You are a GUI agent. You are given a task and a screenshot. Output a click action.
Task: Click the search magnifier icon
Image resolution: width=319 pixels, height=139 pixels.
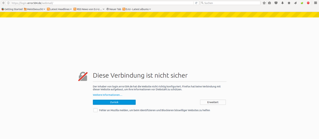coord(202,3)
